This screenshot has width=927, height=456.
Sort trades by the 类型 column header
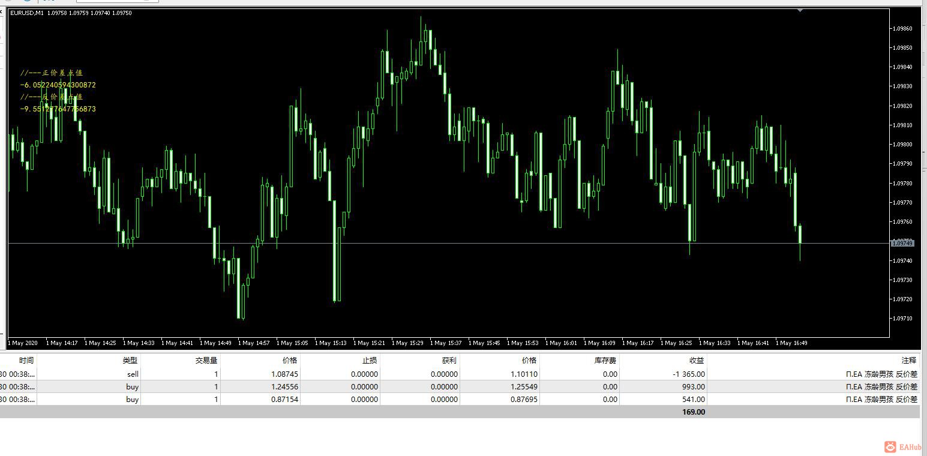[130, 360]
